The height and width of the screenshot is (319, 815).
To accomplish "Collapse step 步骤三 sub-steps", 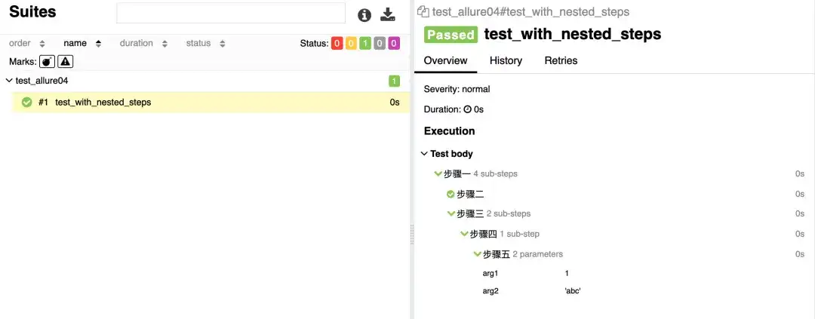I will [451, 214].
